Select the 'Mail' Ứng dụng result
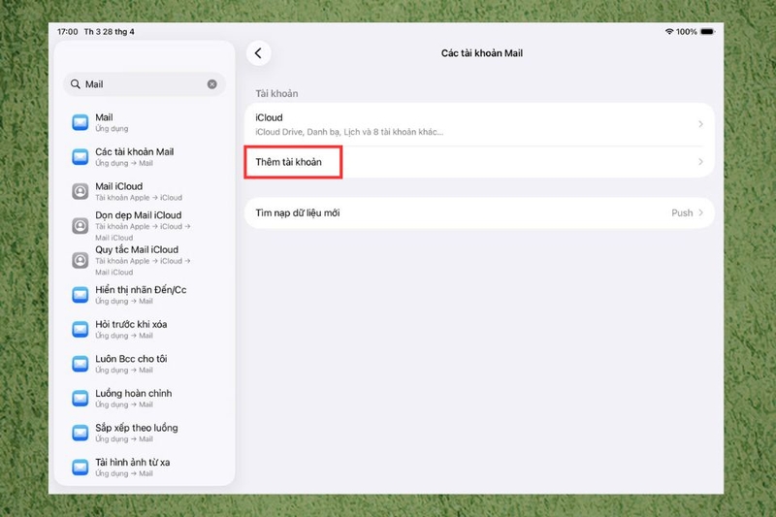The height and width of the screenshot is (517, 776). [145, 122]
